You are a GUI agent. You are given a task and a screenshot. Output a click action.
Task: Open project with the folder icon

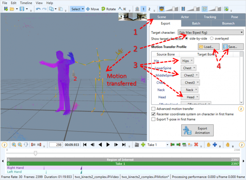tap(12, 9)
